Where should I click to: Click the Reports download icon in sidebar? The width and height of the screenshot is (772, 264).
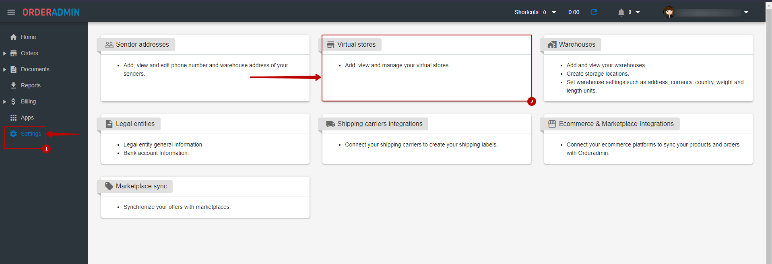pos(13,85)
